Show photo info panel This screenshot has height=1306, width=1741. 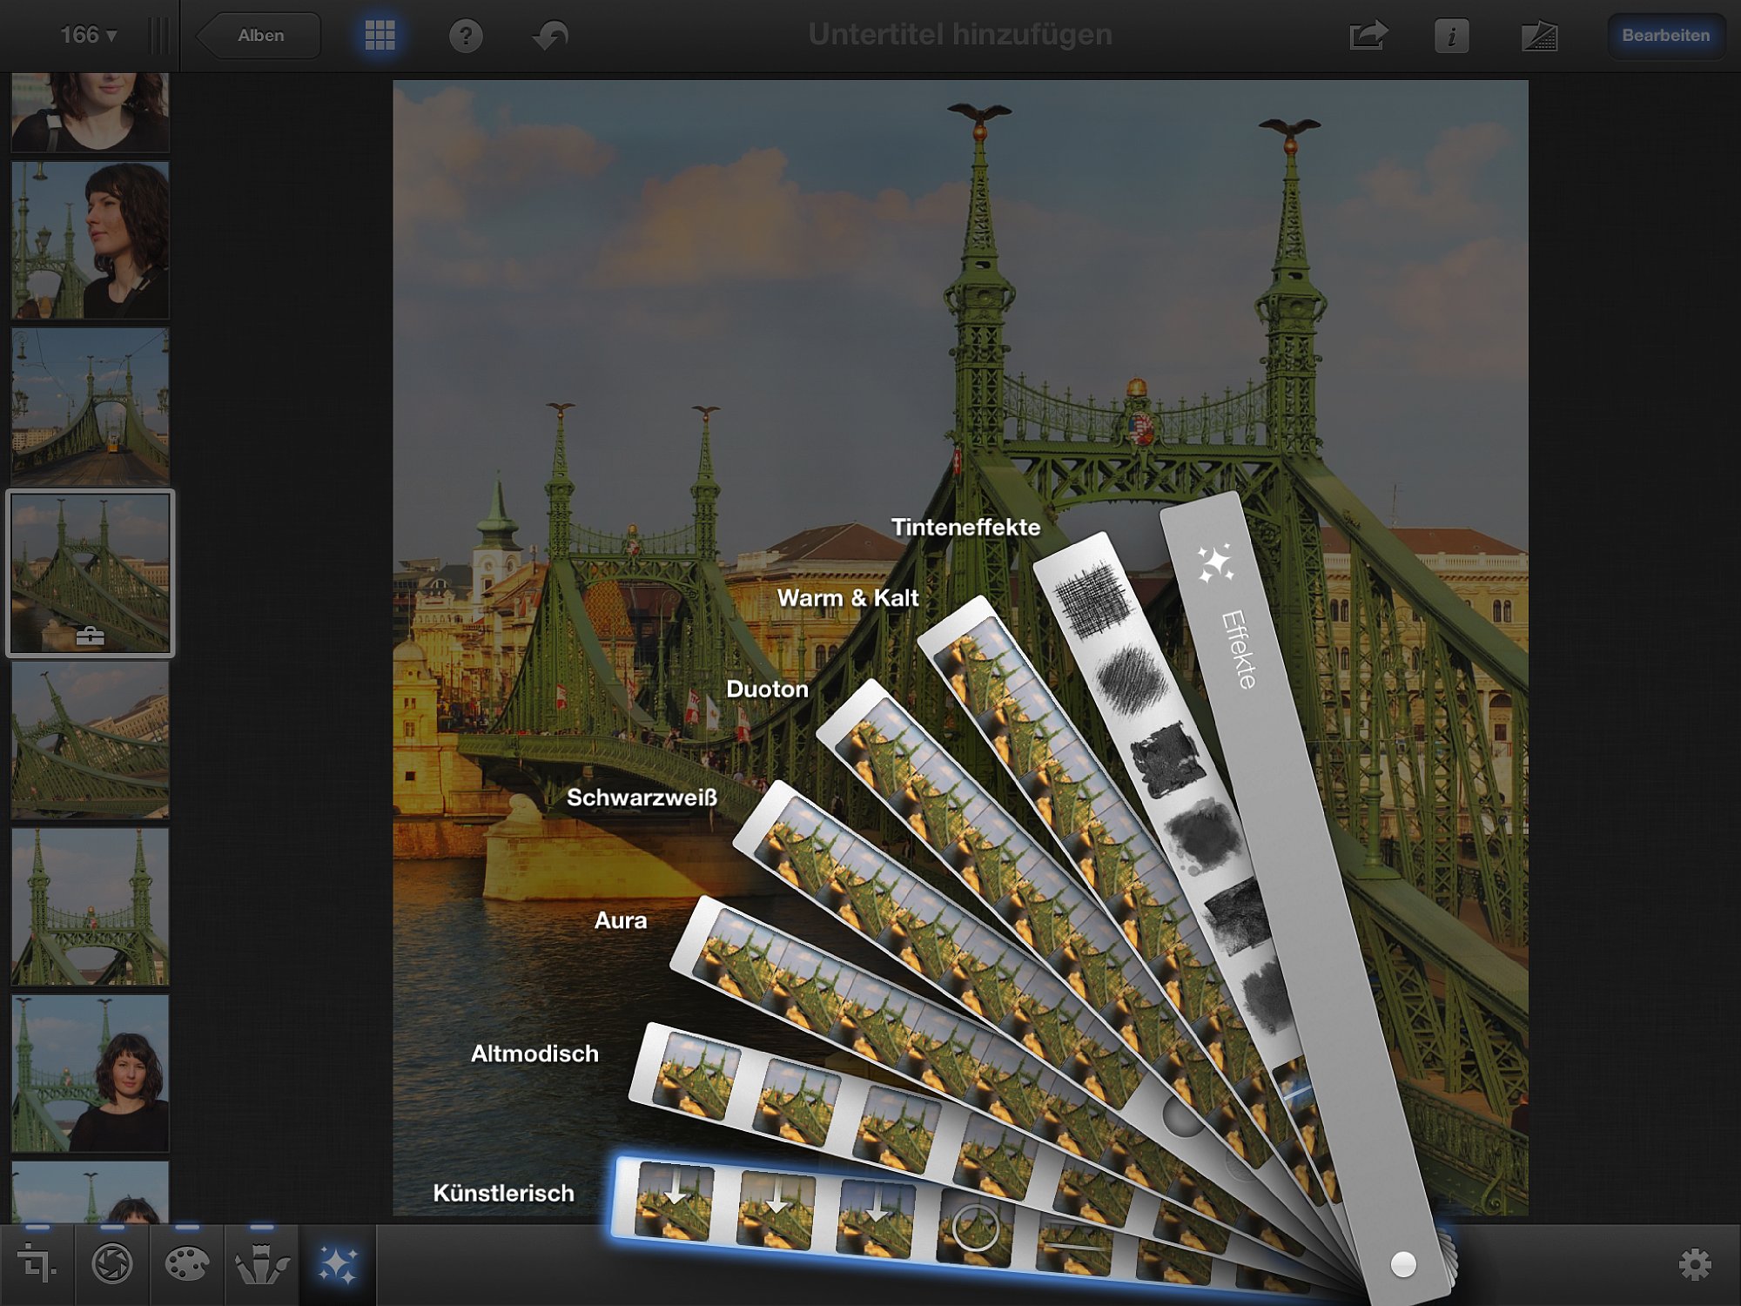[1451, 36]
